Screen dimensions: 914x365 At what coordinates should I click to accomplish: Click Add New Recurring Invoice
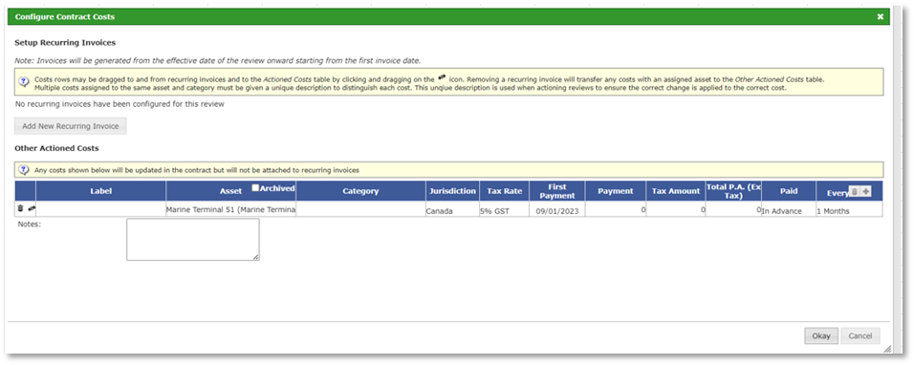(x=71, y=126)
